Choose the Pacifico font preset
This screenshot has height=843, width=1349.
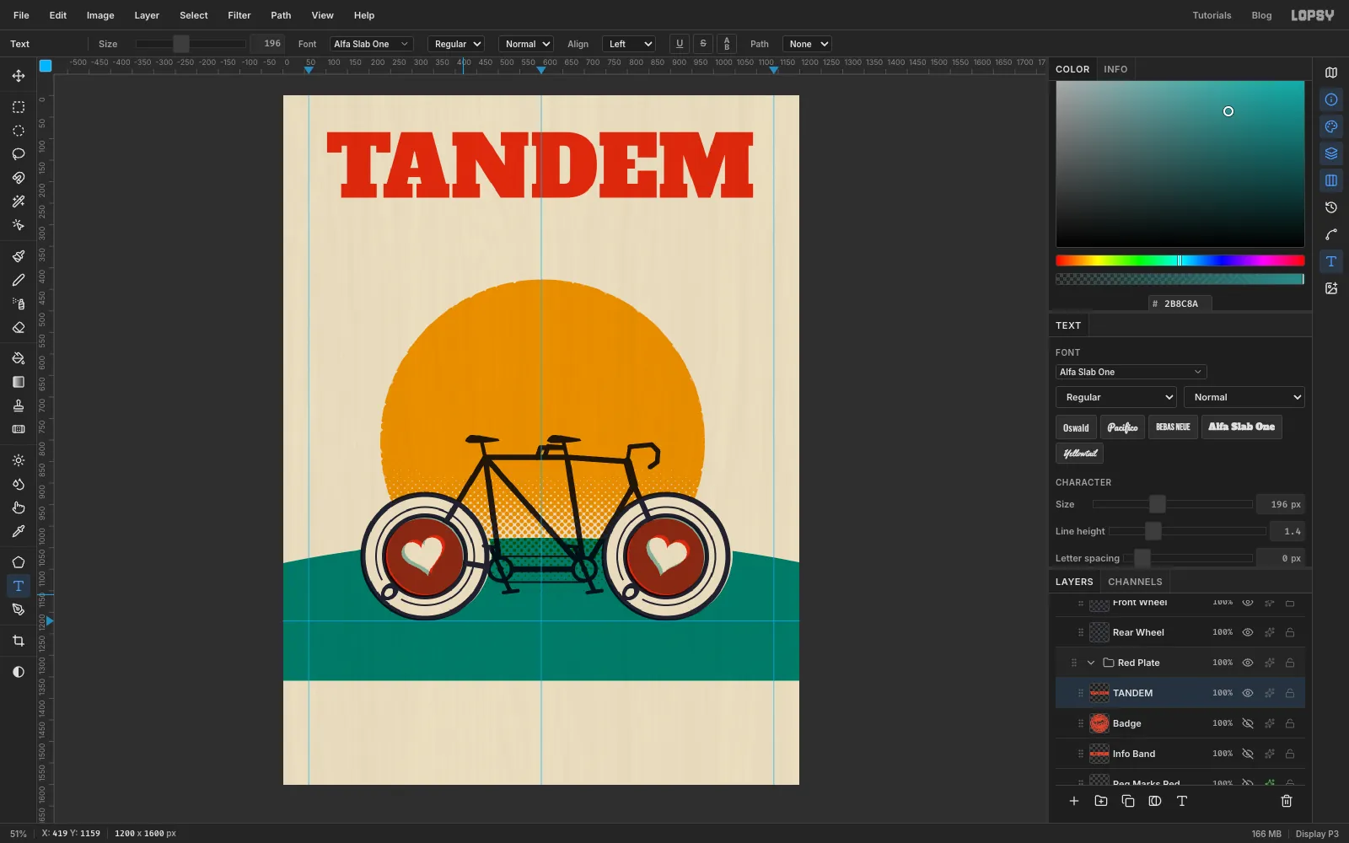click(1122, 427)
